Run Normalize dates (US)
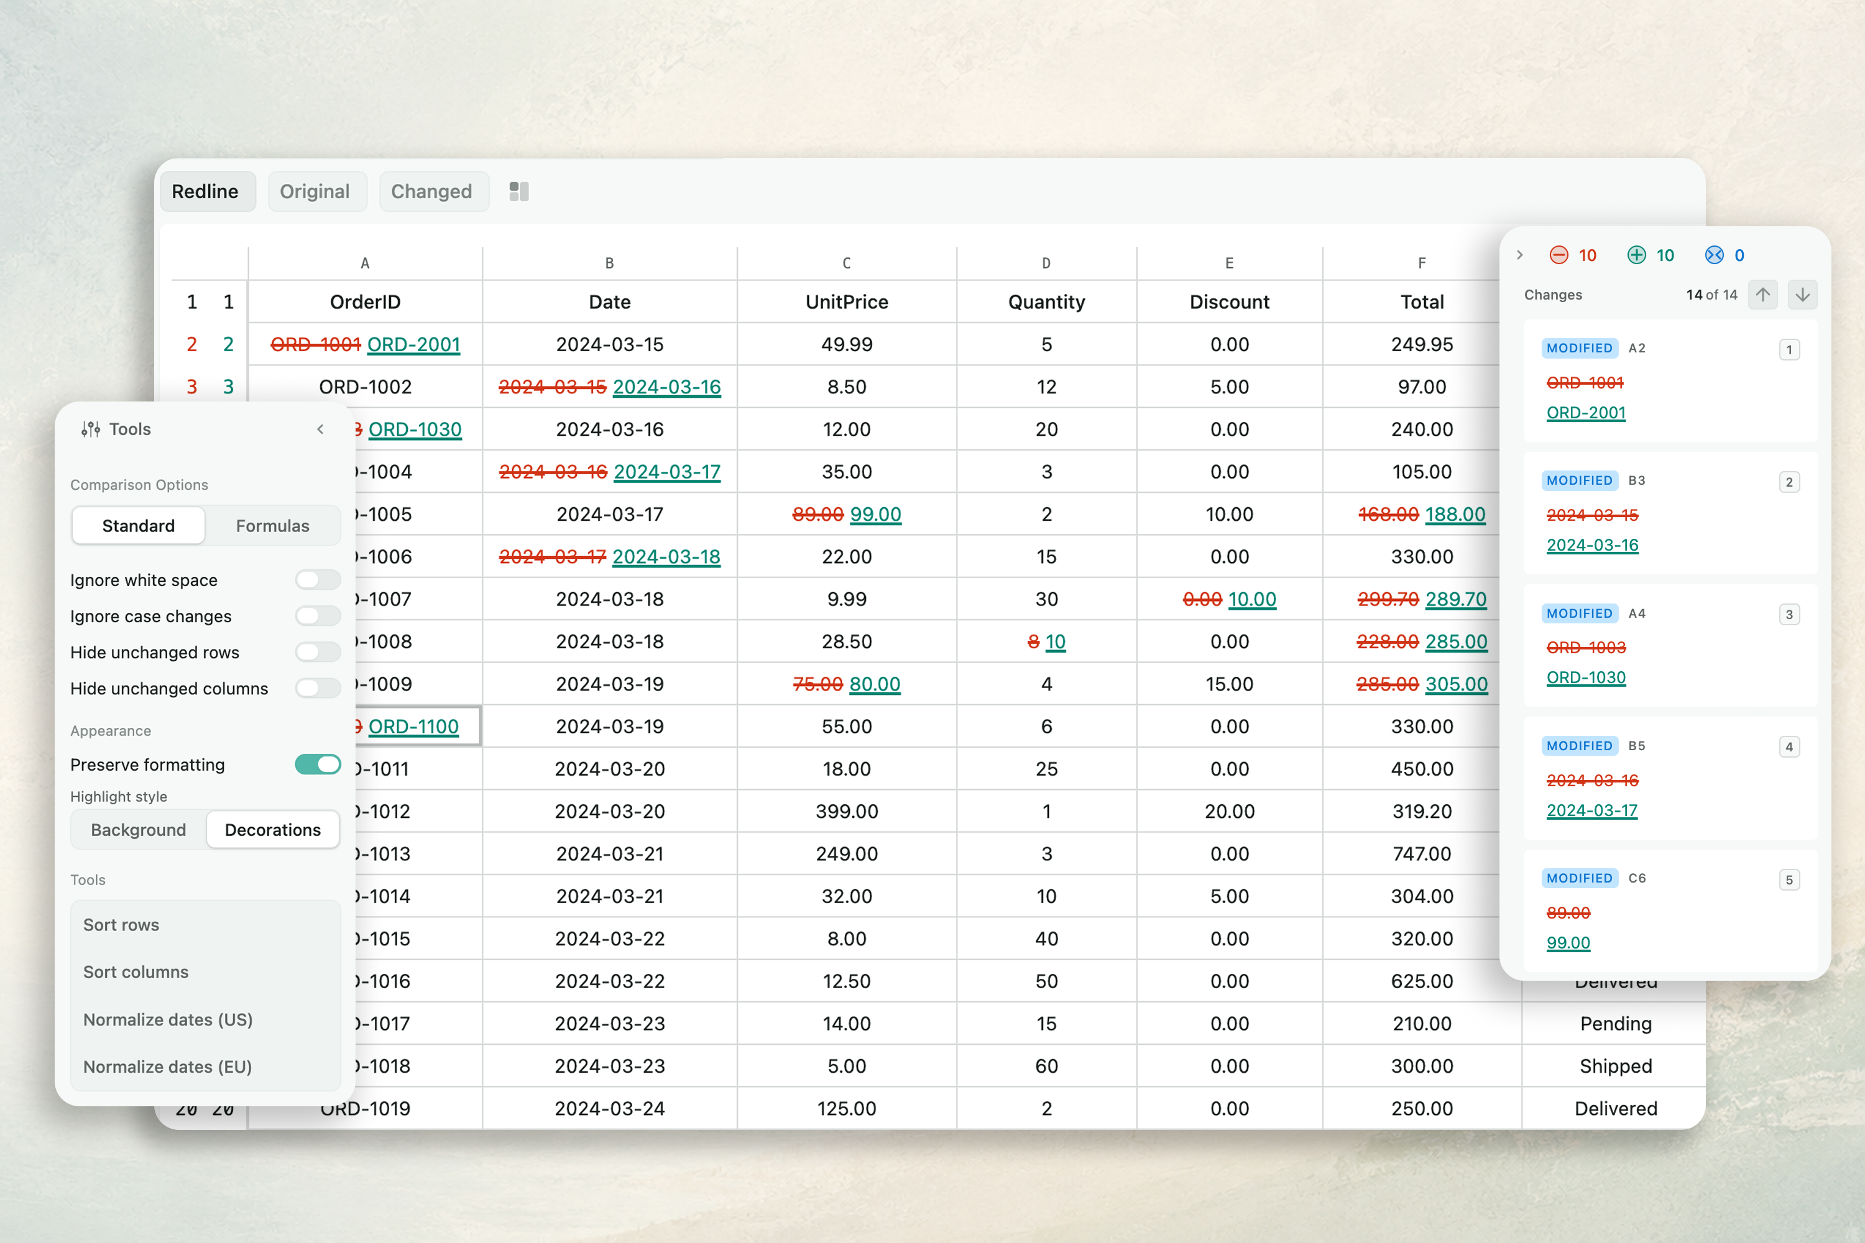Image resolution: width=1865 pixels, height=1243 pixels. tap(205, 1019)
